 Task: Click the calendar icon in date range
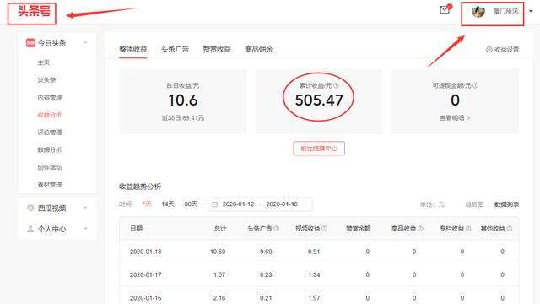(214, 204)
